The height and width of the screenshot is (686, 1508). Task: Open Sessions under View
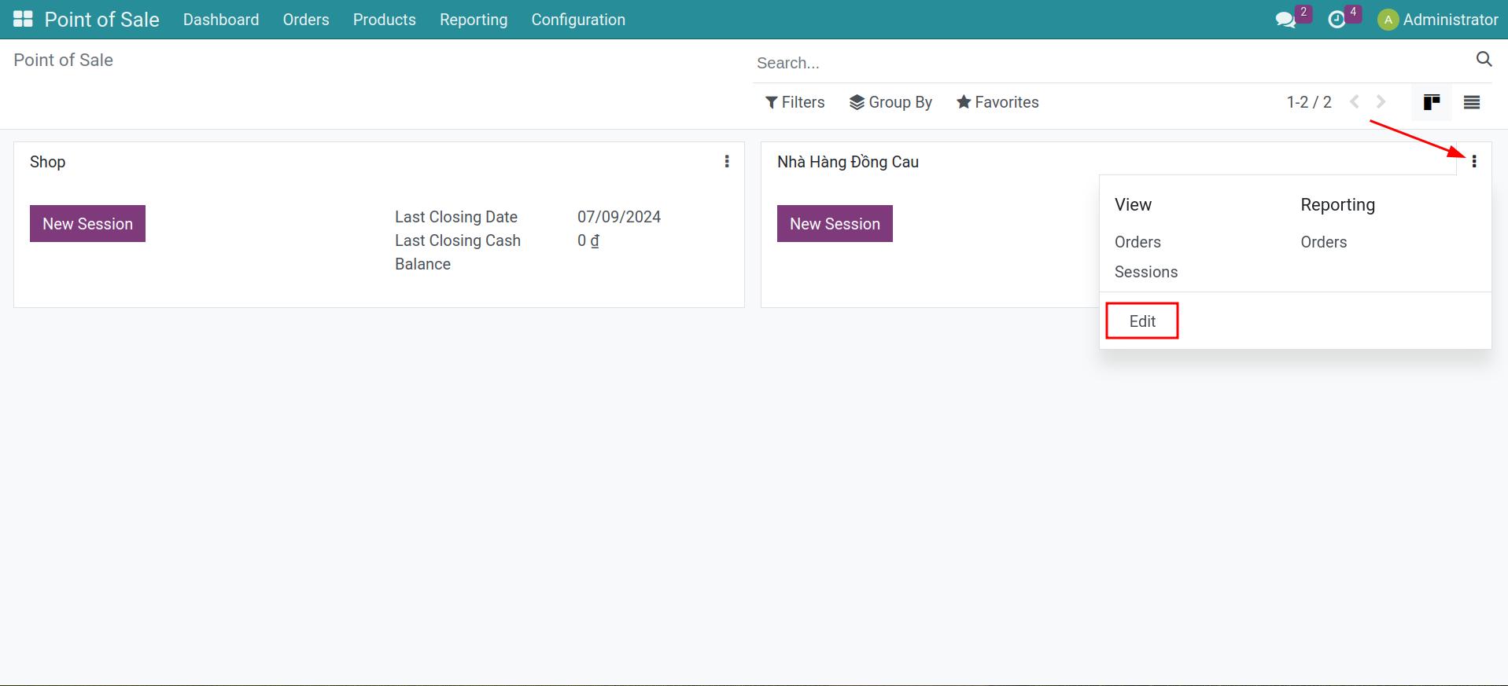(x=1145, y=272)
